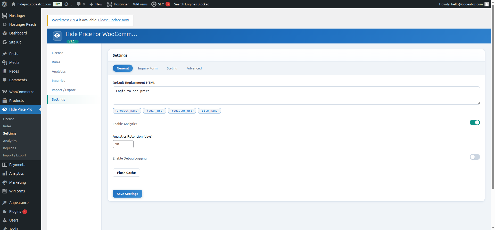The width and height of the screenshot is (495, 230).
Task: Focus the Default Replacement HTML textarea
Action: pos(296,95)
